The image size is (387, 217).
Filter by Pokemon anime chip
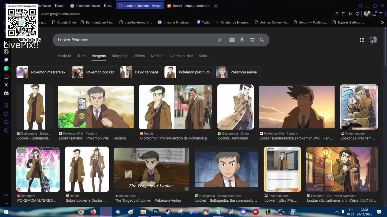238,72
